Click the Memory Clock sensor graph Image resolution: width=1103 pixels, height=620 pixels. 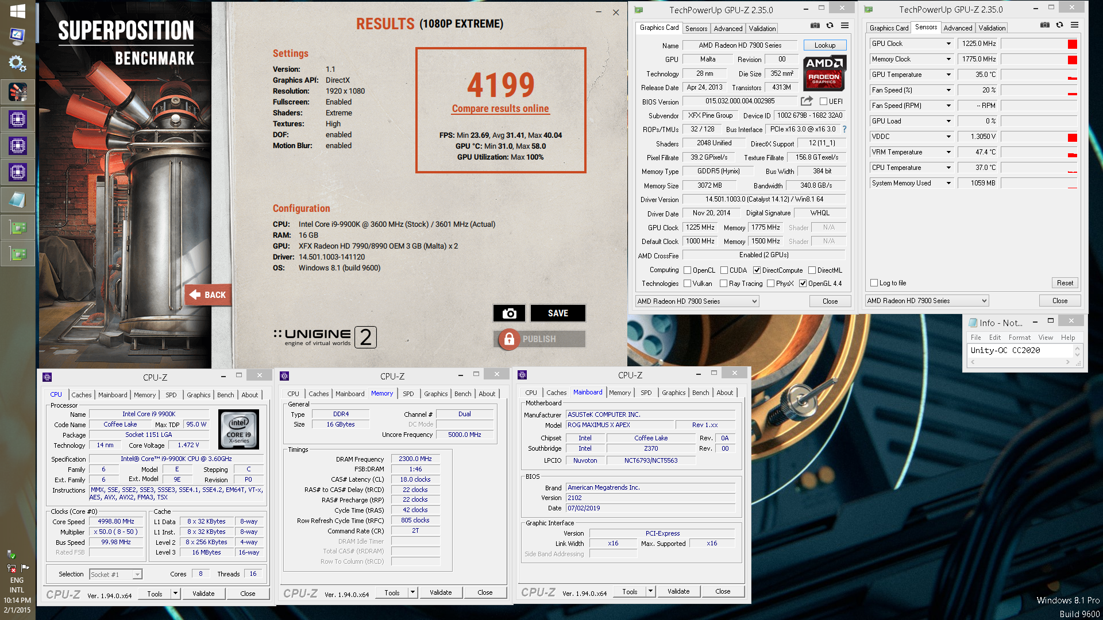1039,59
